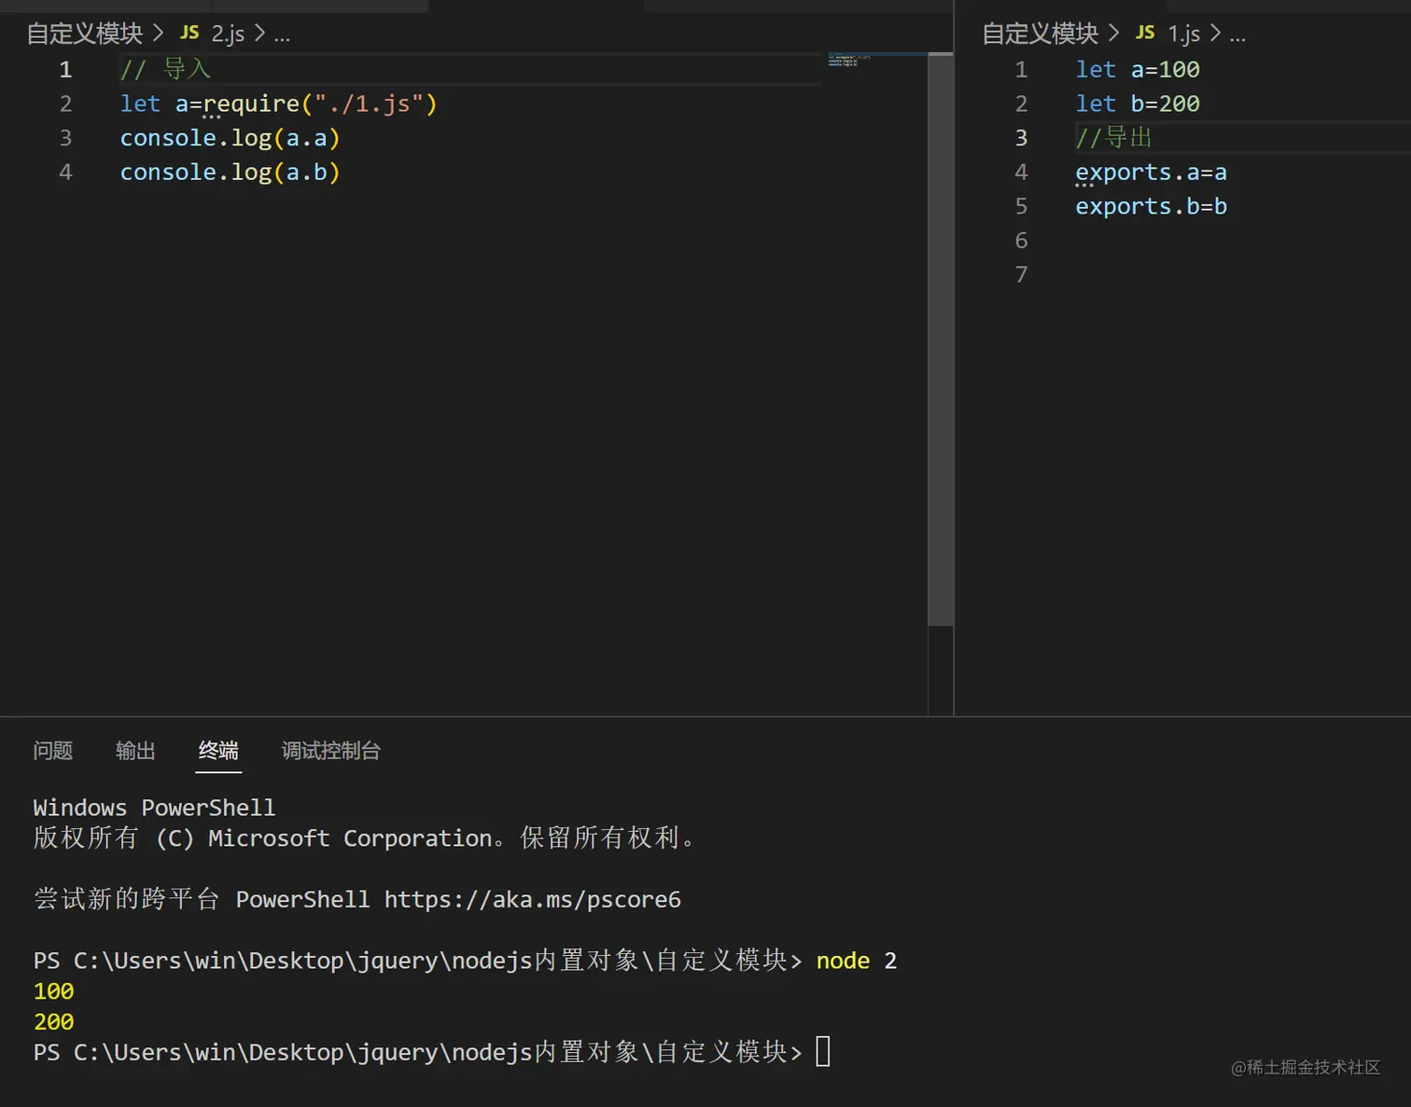Select the 终端 panel tab

pos(218,751)
